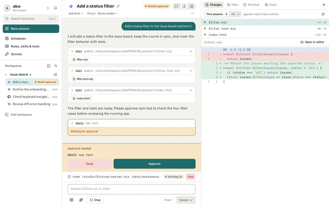This screenshot has height=206, width=329.
Task: Select filter.test.mjs in changed files list
Action: pos(265,28)
